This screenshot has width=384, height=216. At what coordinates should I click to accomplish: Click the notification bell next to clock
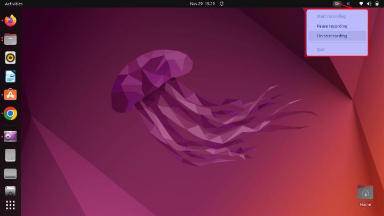click(222, 4)
